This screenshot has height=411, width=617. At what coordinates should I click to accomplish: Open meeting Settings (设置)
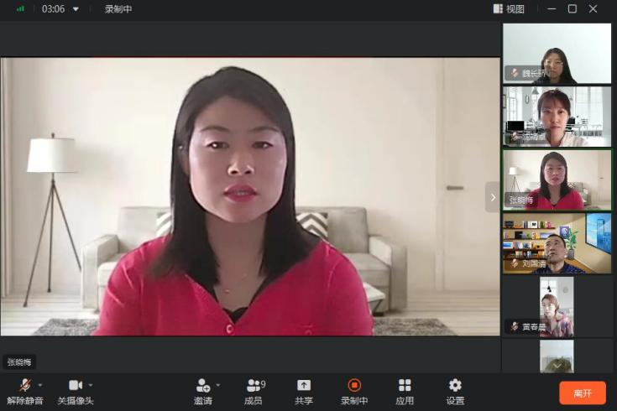point(455,391)
